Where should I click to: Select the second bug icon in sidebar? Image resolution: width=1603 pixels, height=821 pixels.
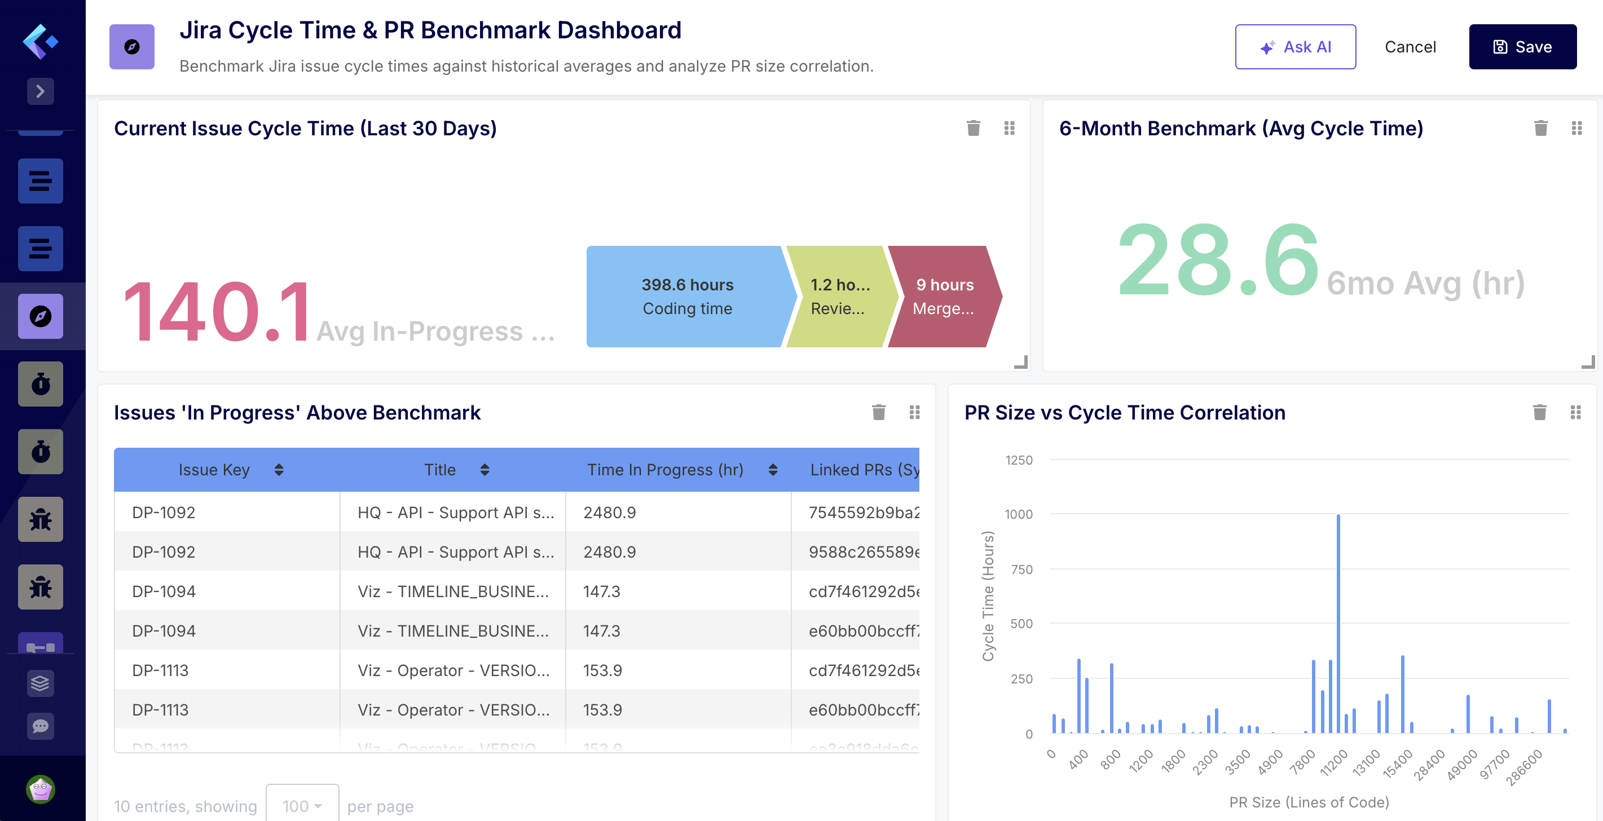[x=40, y=586]
